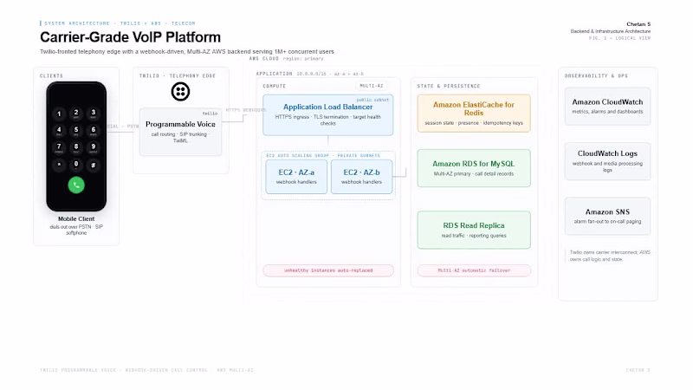Select the EC2 AZ-a webhook handlers box

[x=296, y=177]
